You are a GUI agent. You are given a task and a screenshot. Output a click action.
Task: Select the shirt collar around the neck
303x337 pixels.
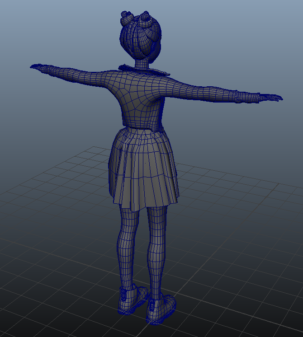(144, 70)
